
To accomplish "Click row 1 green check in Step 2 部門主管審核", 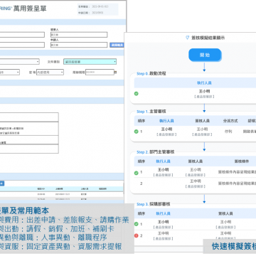I will pyautogui.click(x=137, y=173).
